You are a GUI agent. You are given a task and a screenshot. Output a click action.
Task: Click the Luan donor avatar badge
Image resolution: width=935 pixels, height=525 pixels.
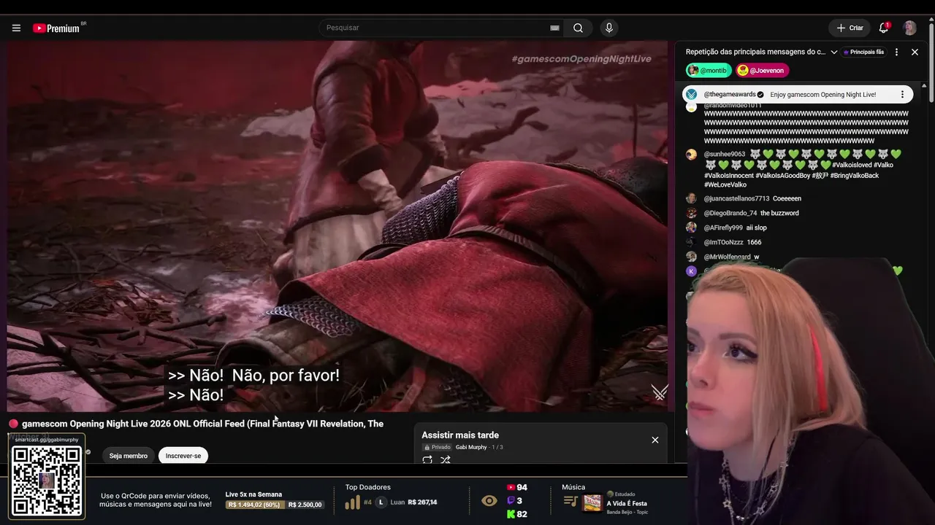381,502
